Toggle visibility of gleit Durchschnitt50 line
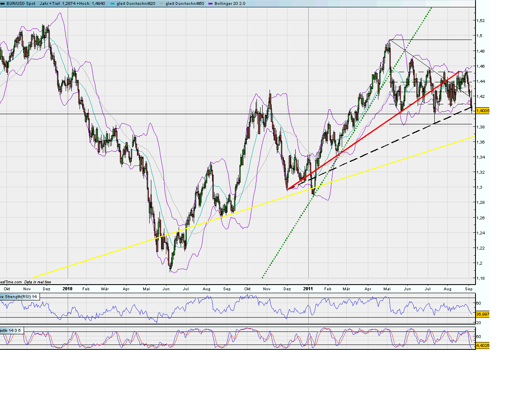This screenshot has width=522, height=402. click(x=186, y=3)
